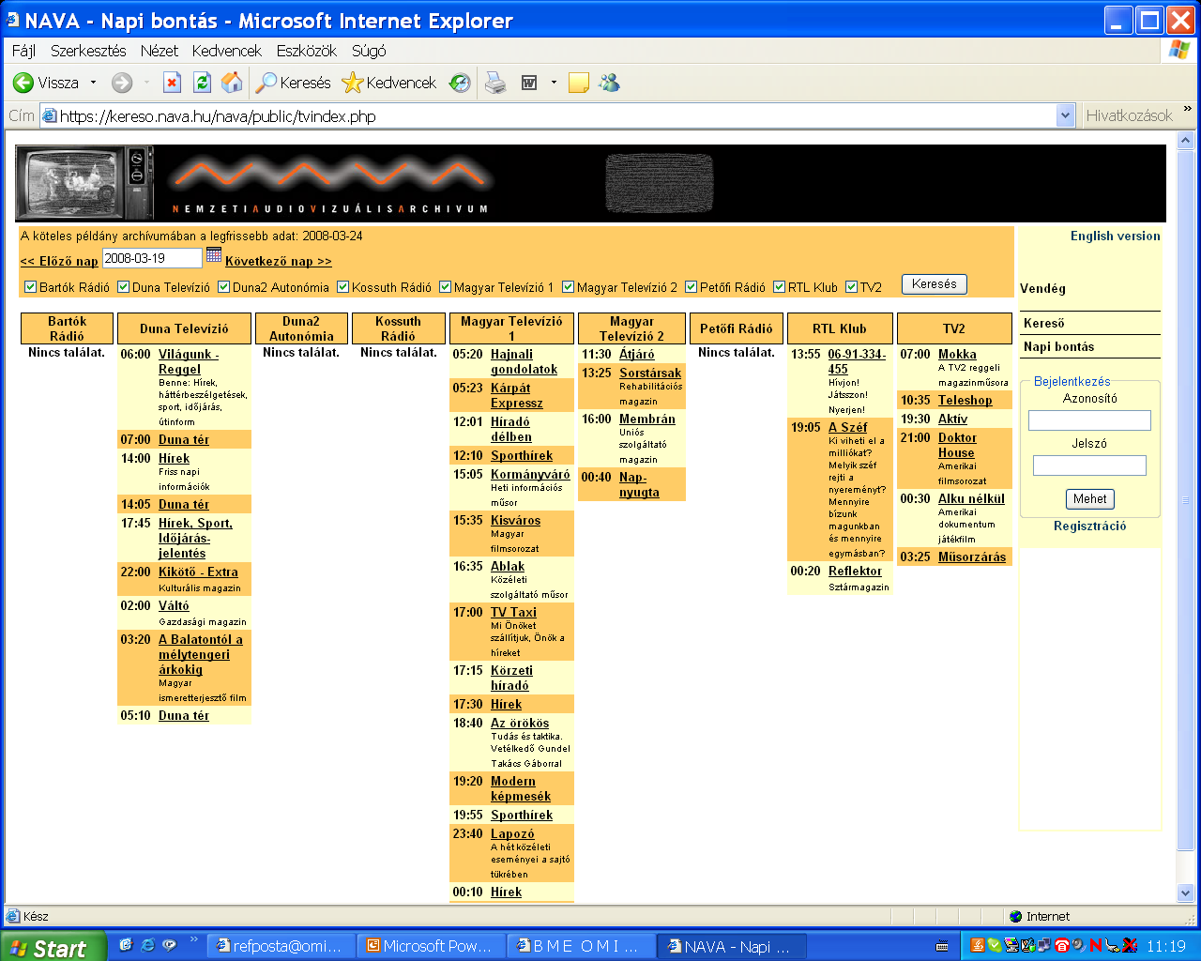Image resolution: width=1201 pixels, height=961 pixels.
Task: Open the Edit button dropdown arrow
Action: pyautogui.click(x=554, y=83)
